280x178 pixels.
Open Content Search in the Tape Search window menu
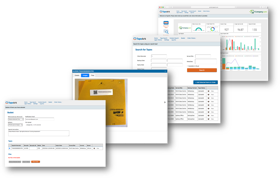click(x=174, y=38)
